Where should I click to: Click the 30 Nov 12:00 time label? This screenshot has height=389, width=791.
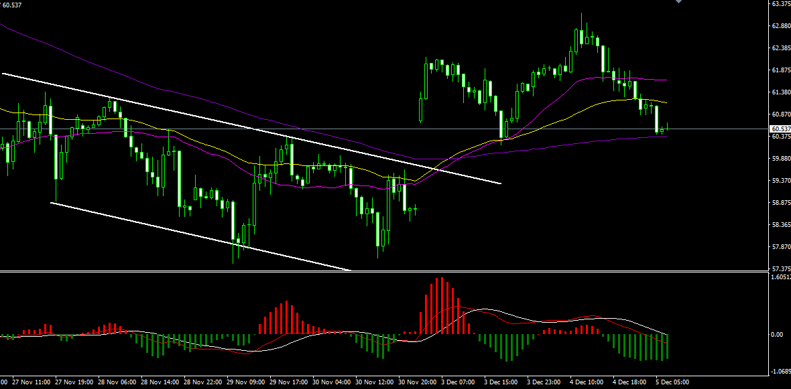coord(375,382)
